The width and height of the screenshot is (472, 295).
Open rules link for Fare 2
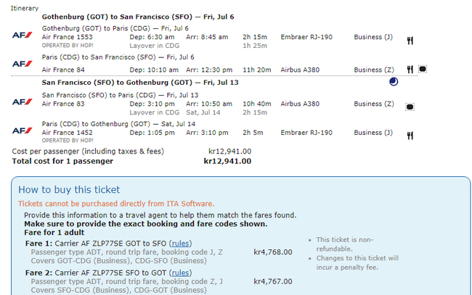[x=180, y=273]
